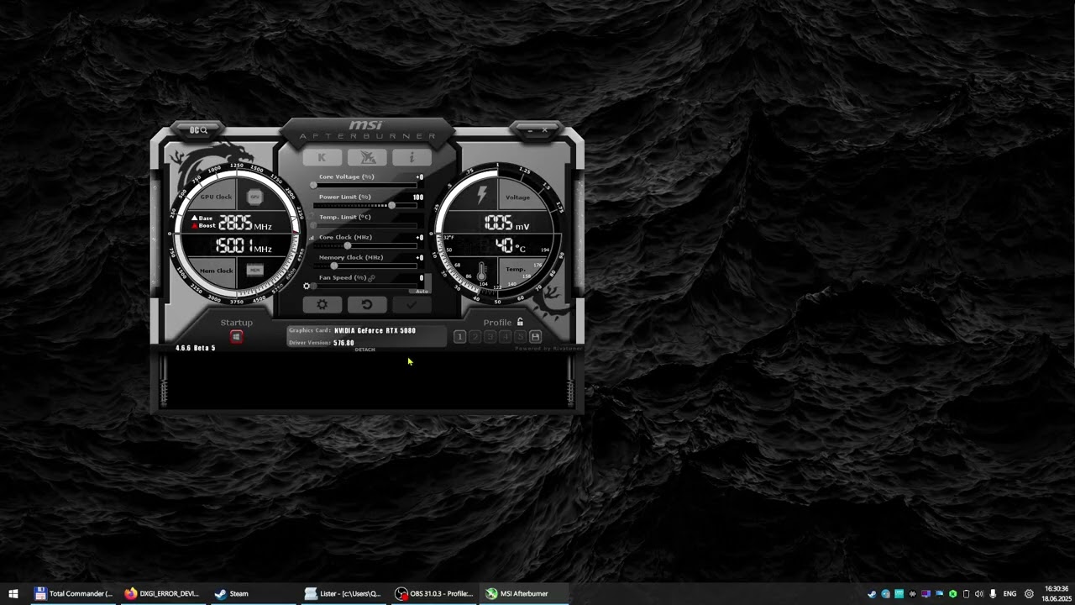
Task: Launch the OC Scanner plane icon button
Action: point(367,157)
